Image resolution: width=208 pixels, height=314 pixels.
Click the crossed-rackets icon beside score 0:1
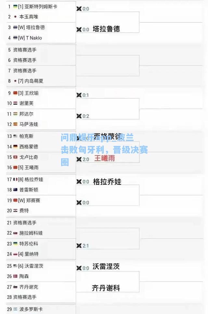(x=79, y=95)
